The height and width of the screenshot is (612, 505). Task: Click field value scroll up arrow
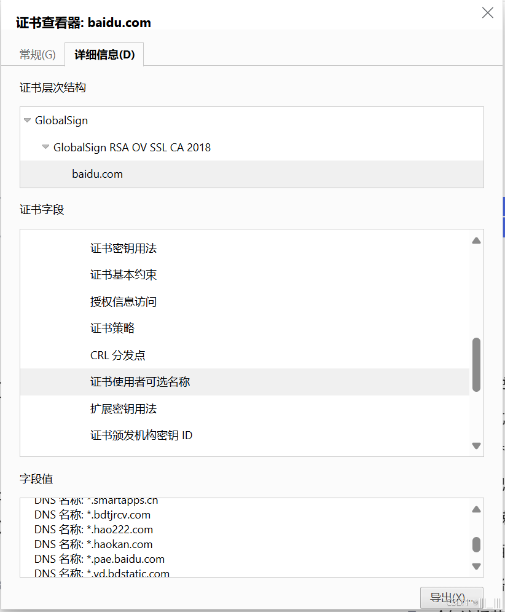pyautogui.click(x=476, y=509)
